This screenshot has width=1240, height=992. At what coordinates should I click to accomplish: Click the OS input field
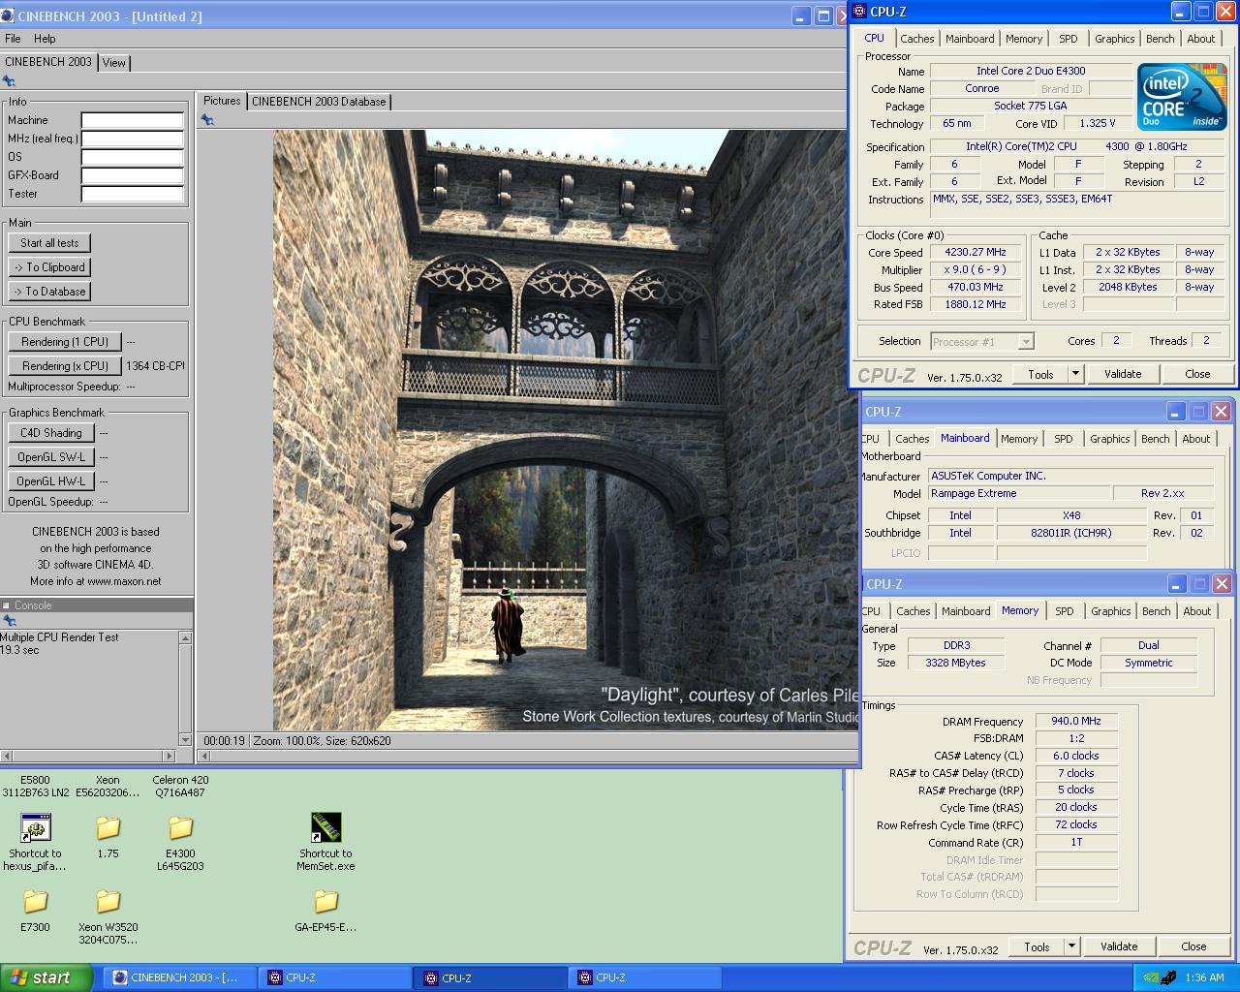coord(133,157)
